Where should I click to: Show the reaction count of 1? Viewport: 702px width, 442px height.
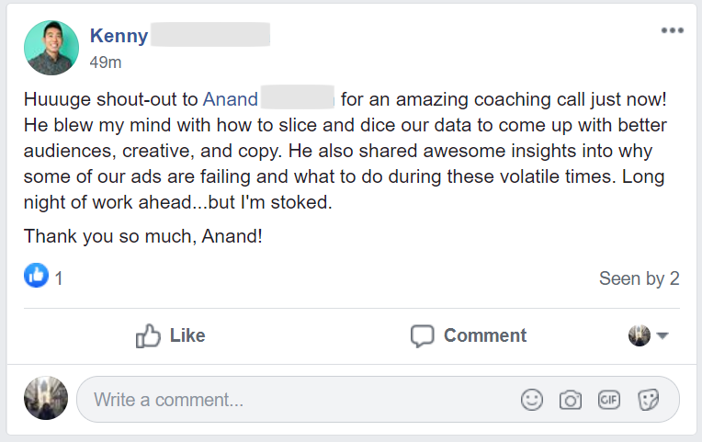click(59, 278)
